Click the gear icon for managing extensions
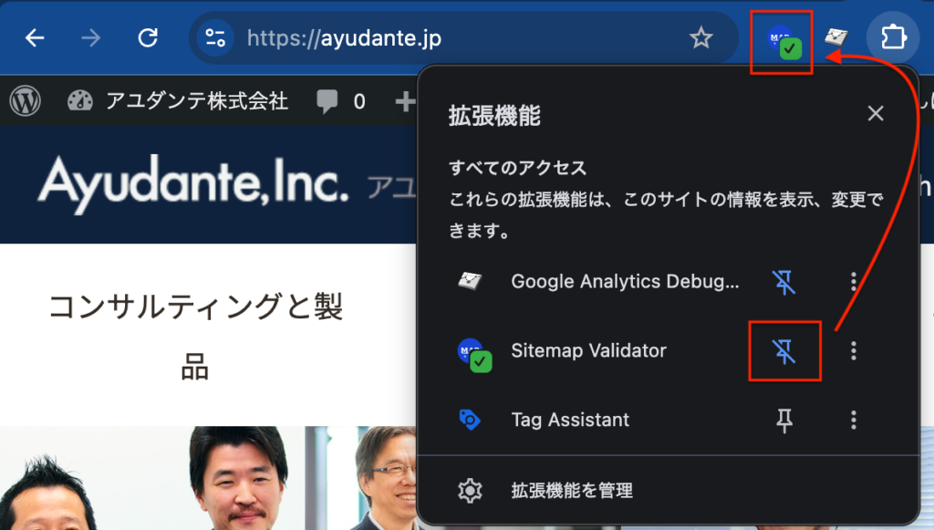 point(470,490)
